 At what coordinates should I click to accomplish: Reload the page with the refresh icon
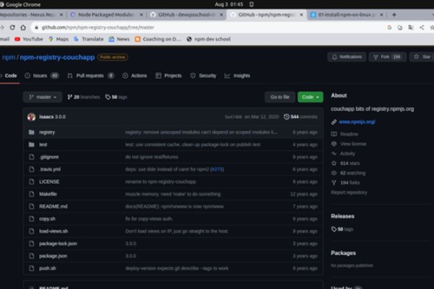[x=12, y=27]
